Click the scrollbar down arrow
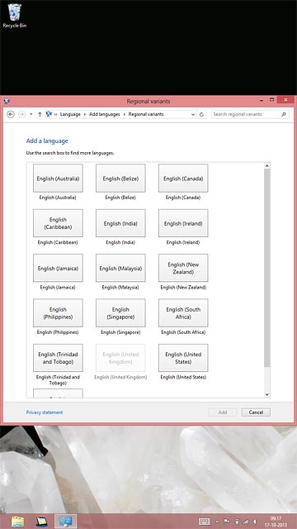This screenshot has width=297, height=529. coord(267,394)
